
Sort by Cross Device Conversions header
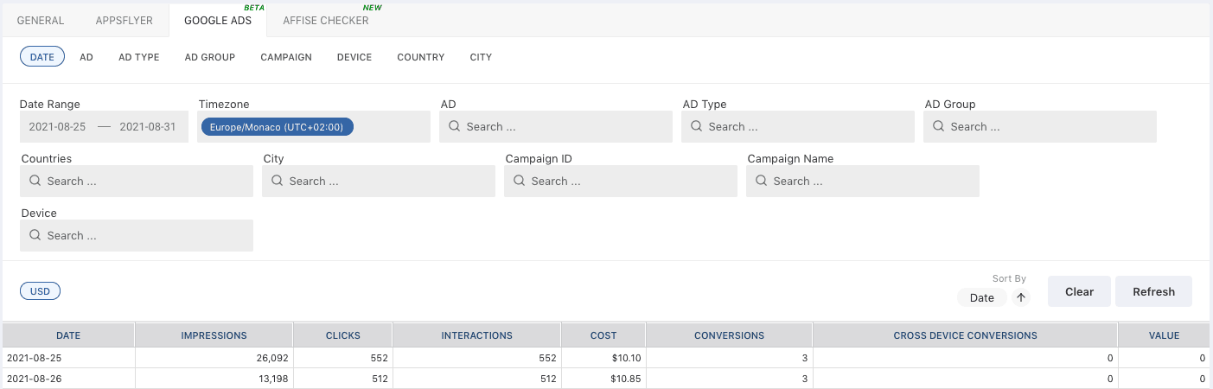click(965, 335)
